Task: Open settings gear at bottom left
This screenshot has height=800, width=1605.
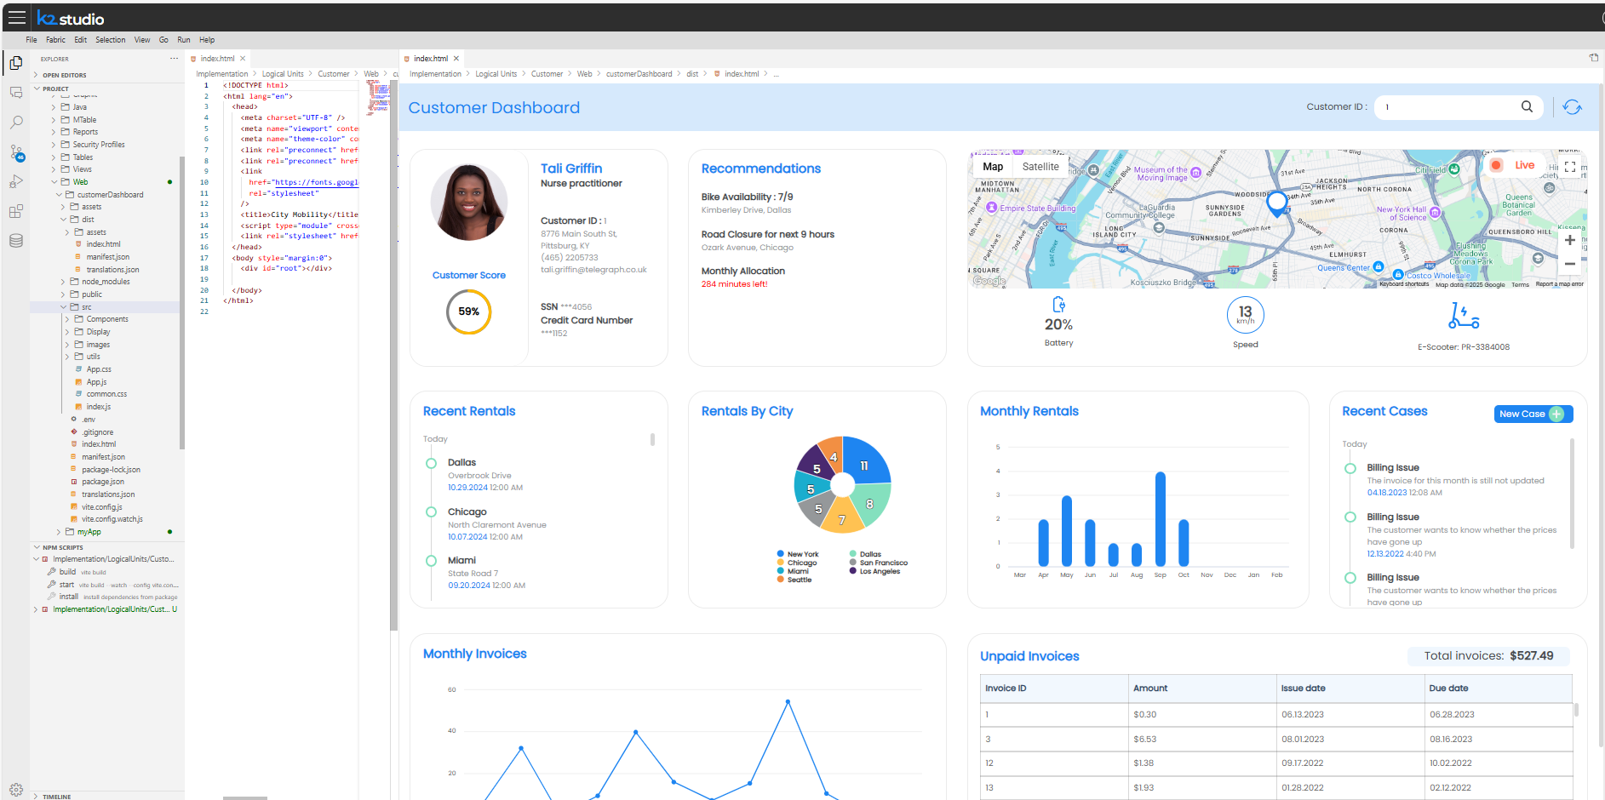Action: click(x=15, y=789)
